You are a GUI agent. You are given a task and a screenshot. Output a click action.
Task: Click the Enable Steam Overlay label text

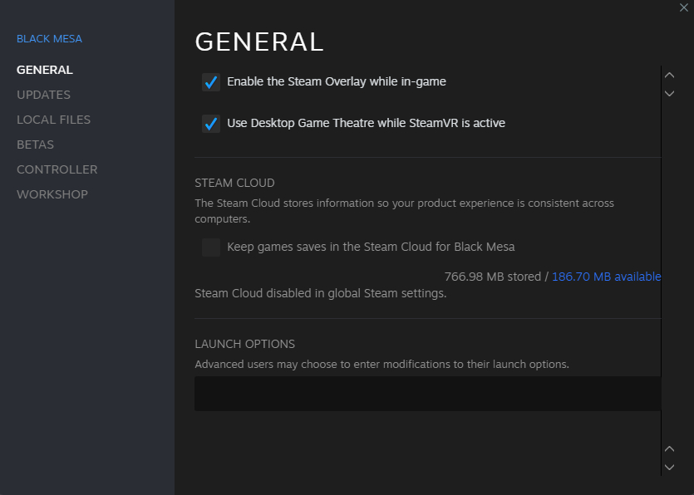336,81
